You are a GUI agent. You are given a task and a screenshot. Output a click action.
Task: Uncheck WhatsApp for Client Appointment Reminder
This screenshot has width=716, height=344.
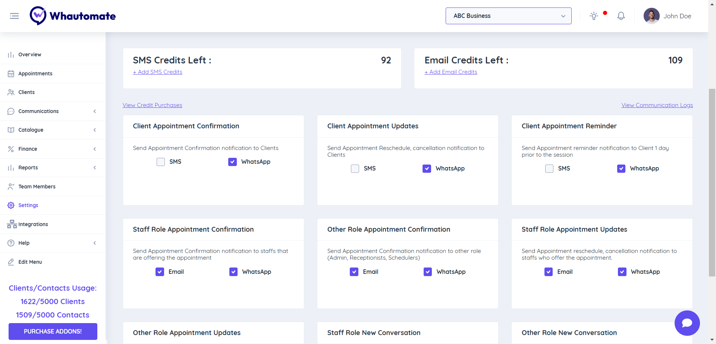pos(621,169)
